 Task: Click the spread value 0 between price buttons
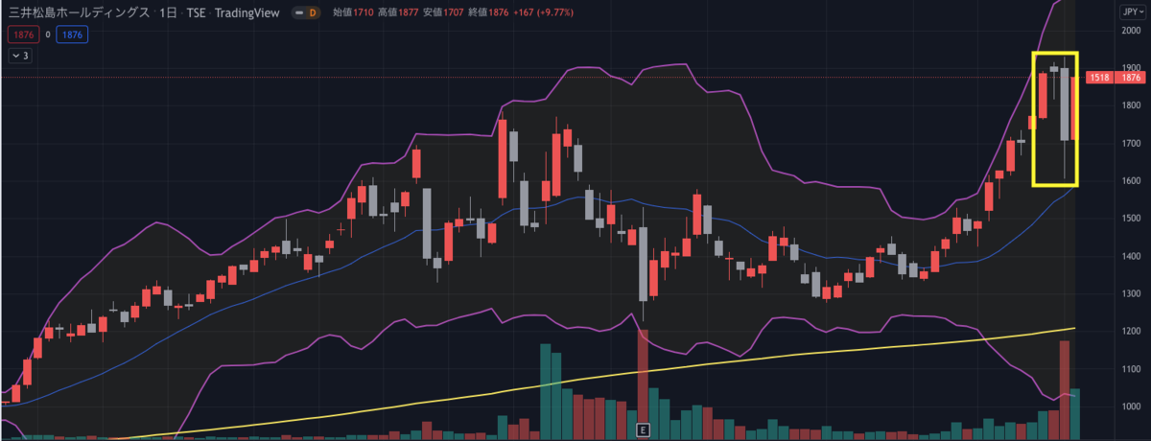point(47,35)
